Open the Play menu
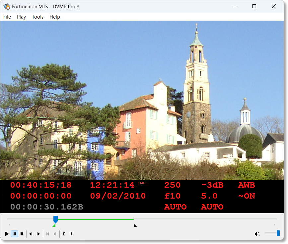The image size is (288, 244). click(21, 17)
